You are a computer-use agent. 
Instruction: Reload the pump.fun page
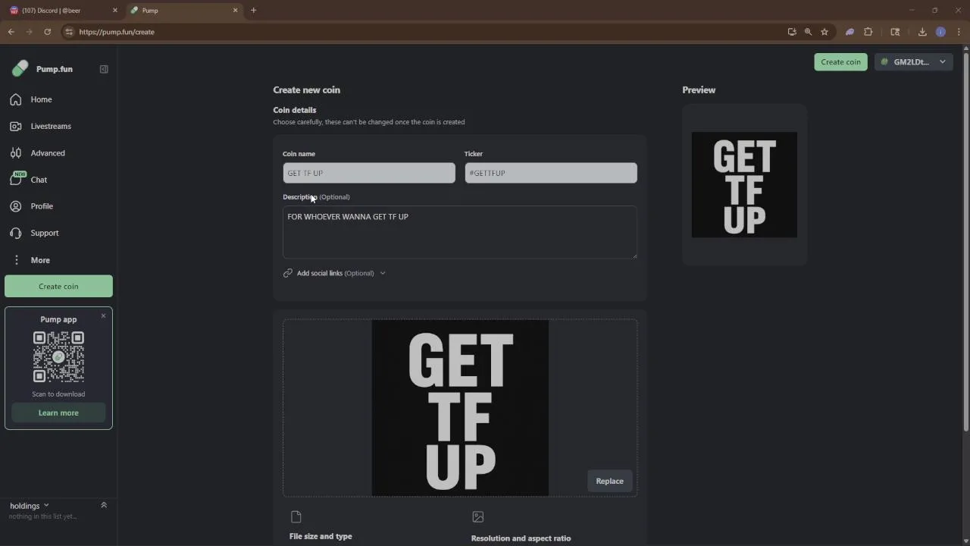pos(48,32)
